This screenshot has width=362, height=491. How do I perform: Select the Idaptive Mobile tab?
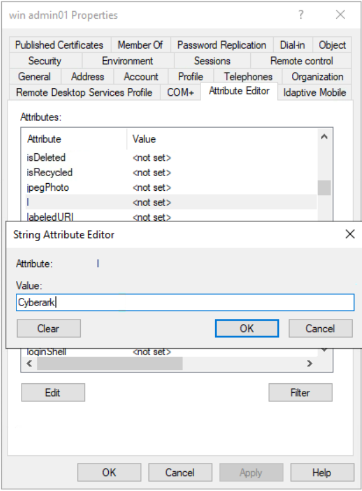click(314, 92)
